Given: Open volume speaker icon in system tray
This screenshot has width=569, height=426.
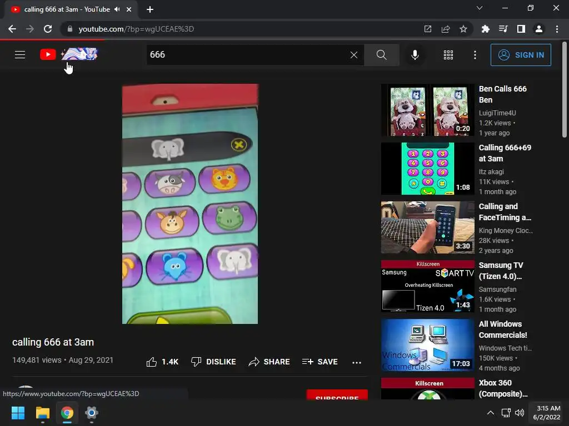Looking at the screenshot, I should (x=520, y=413).
